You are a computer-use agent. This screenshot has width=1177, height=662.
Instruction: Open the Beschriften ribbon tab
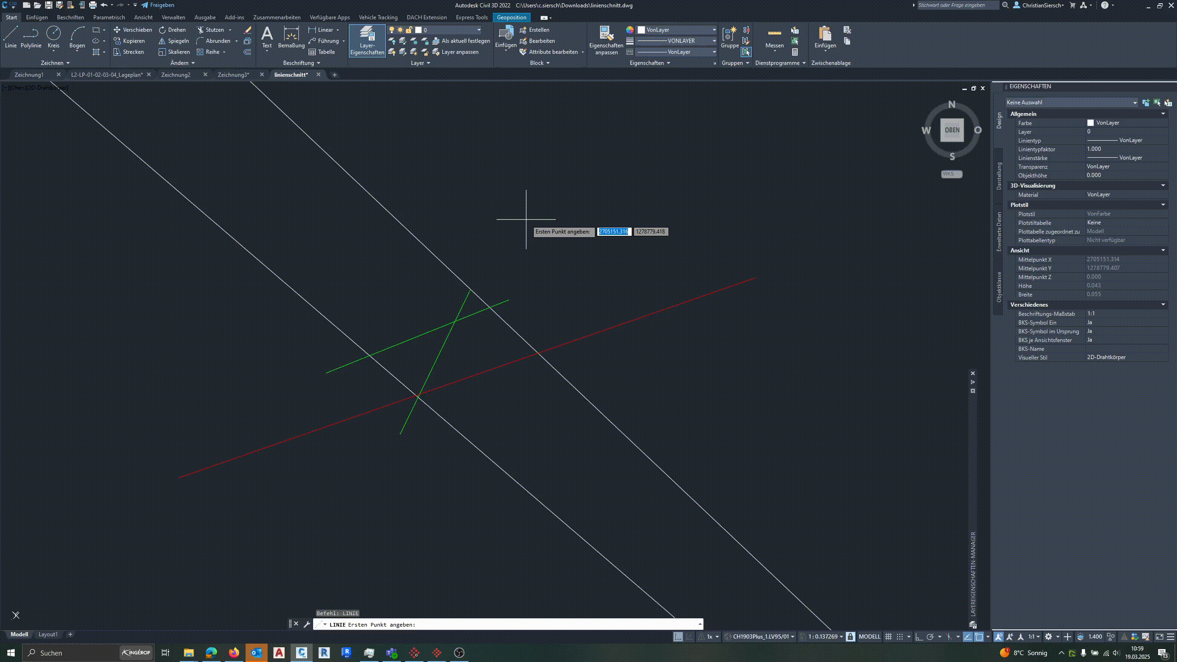[x=70, y=17]
